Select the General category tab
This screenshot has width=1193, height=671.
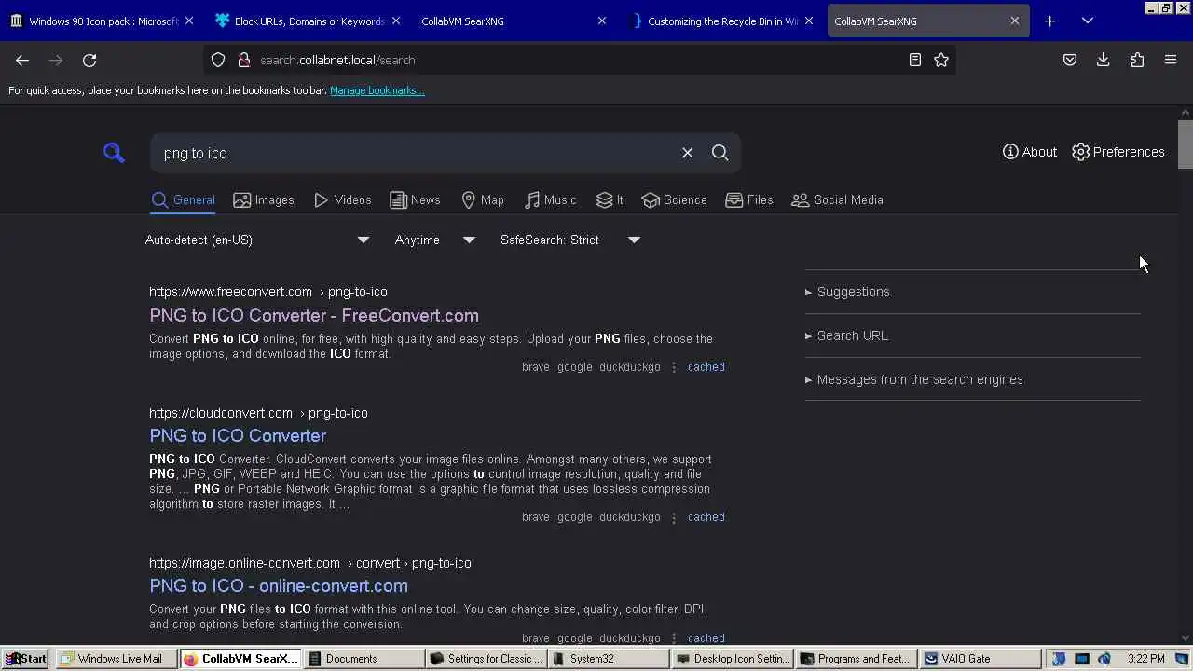[183, 199]
